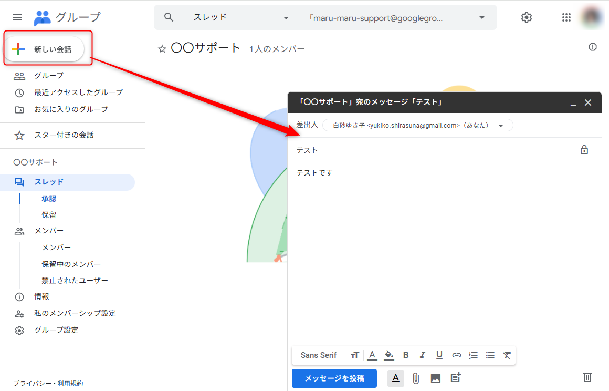
Task: Open グループ設定 in the sidebar
Action: click(56, 330)
